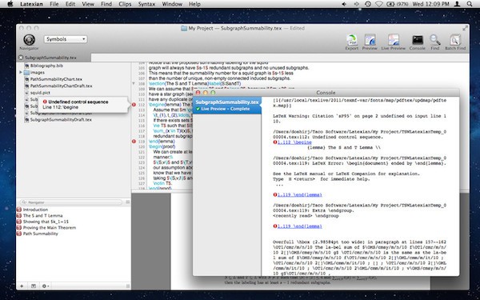Image resolution: width=480 pixels, height=300 pixels.
Task: Click the Undefined control sequence popover
Action: click(x=82, y=104)
